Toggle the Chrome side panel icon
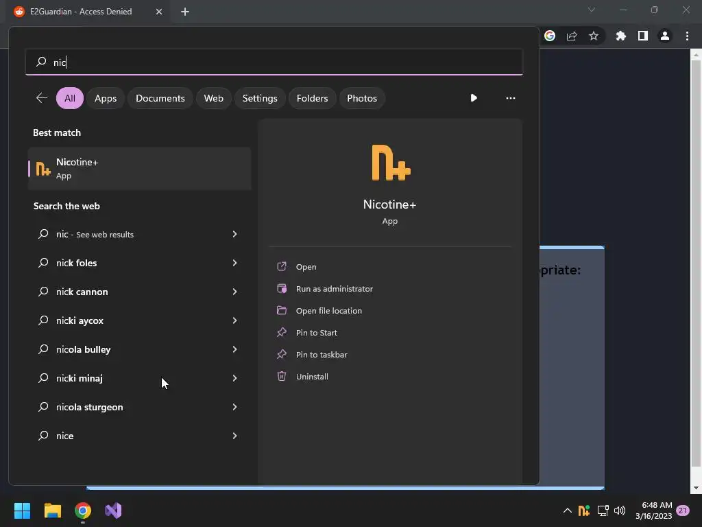The width and height of the screenshot is (702, 527). click(x=643, y=36)
